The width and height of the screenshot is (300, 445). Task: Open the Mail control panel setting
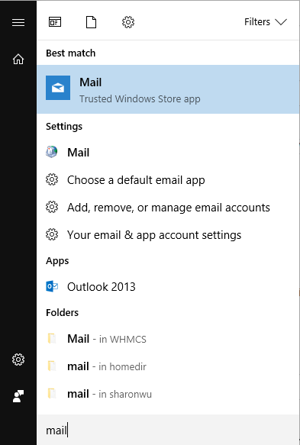coord(168,153)
